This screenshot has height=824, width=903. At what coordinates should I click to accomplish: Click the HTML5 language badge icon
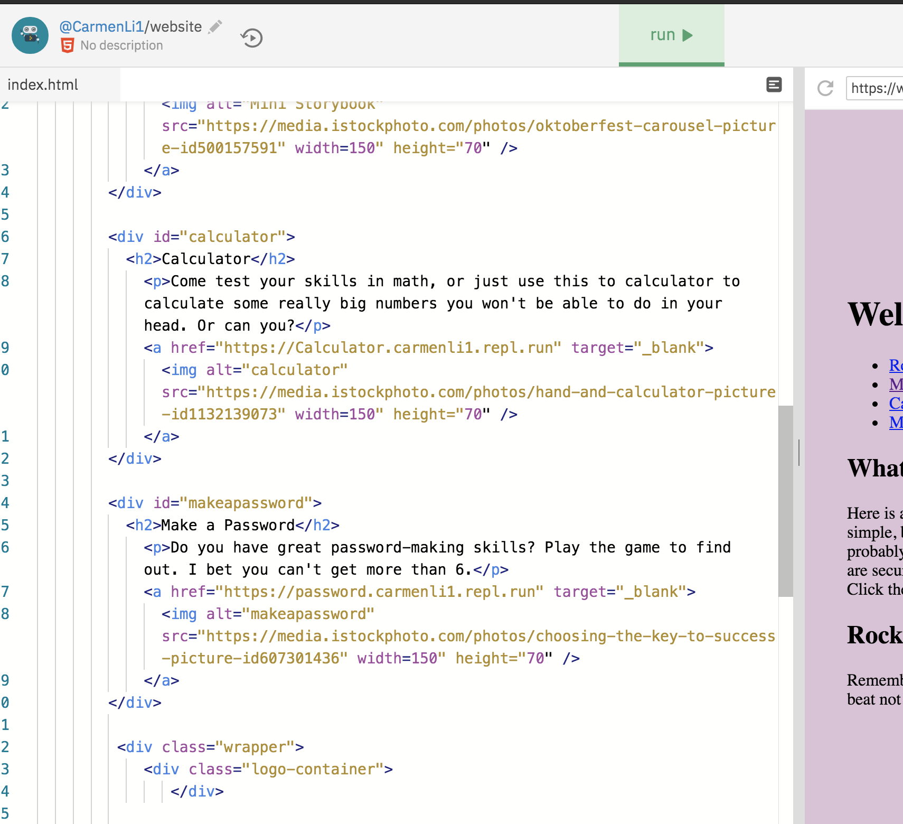[x=68, y=45]
